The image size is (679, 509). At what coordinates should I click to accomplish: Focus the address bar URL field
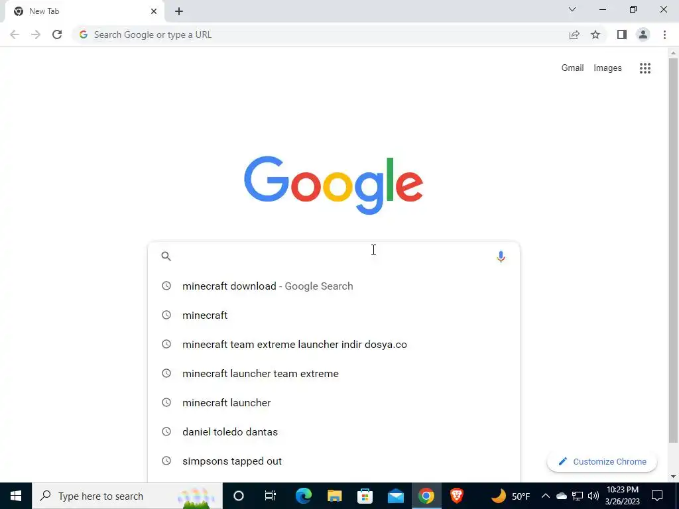[320, 34]
